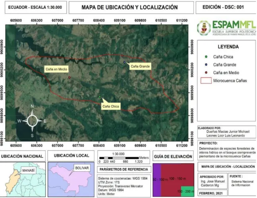
Task: Click the yellow Caña en Medio callout on the map
Action: (x=56, y=69)
